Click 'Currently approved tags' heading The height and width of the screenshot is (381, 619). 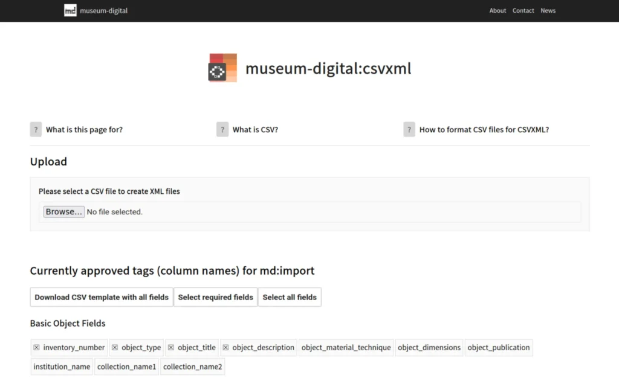[x=172, y=271]
